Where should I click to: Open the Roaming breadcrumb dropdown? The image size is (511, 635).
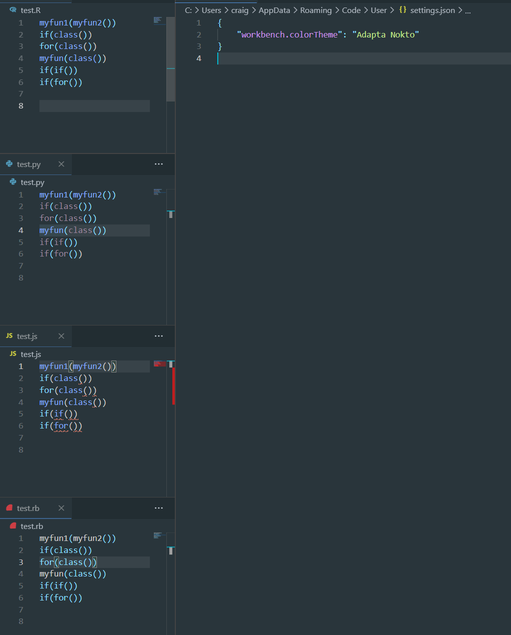pos(316,10)
